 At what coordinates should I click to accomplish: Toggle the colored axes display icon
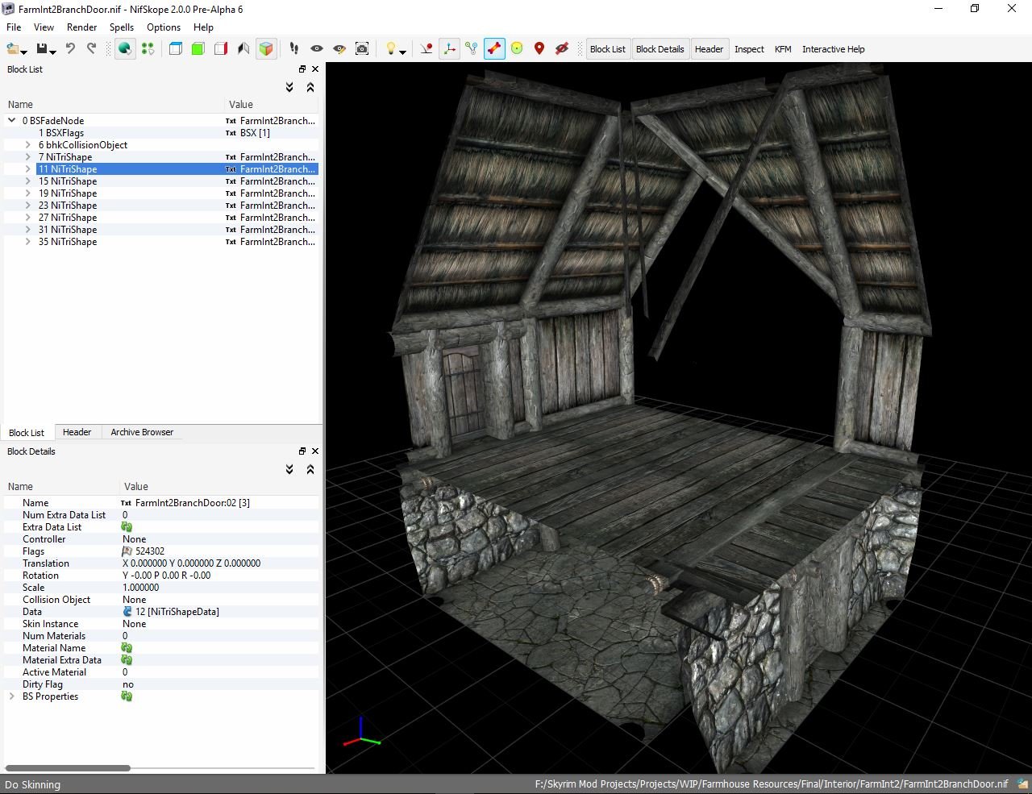[449, 49]
